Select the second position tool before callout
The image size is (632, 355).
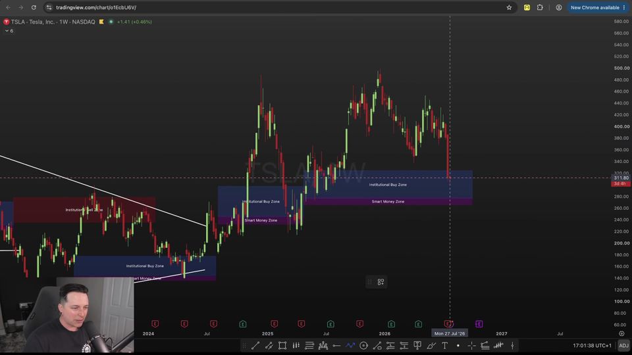404,345
